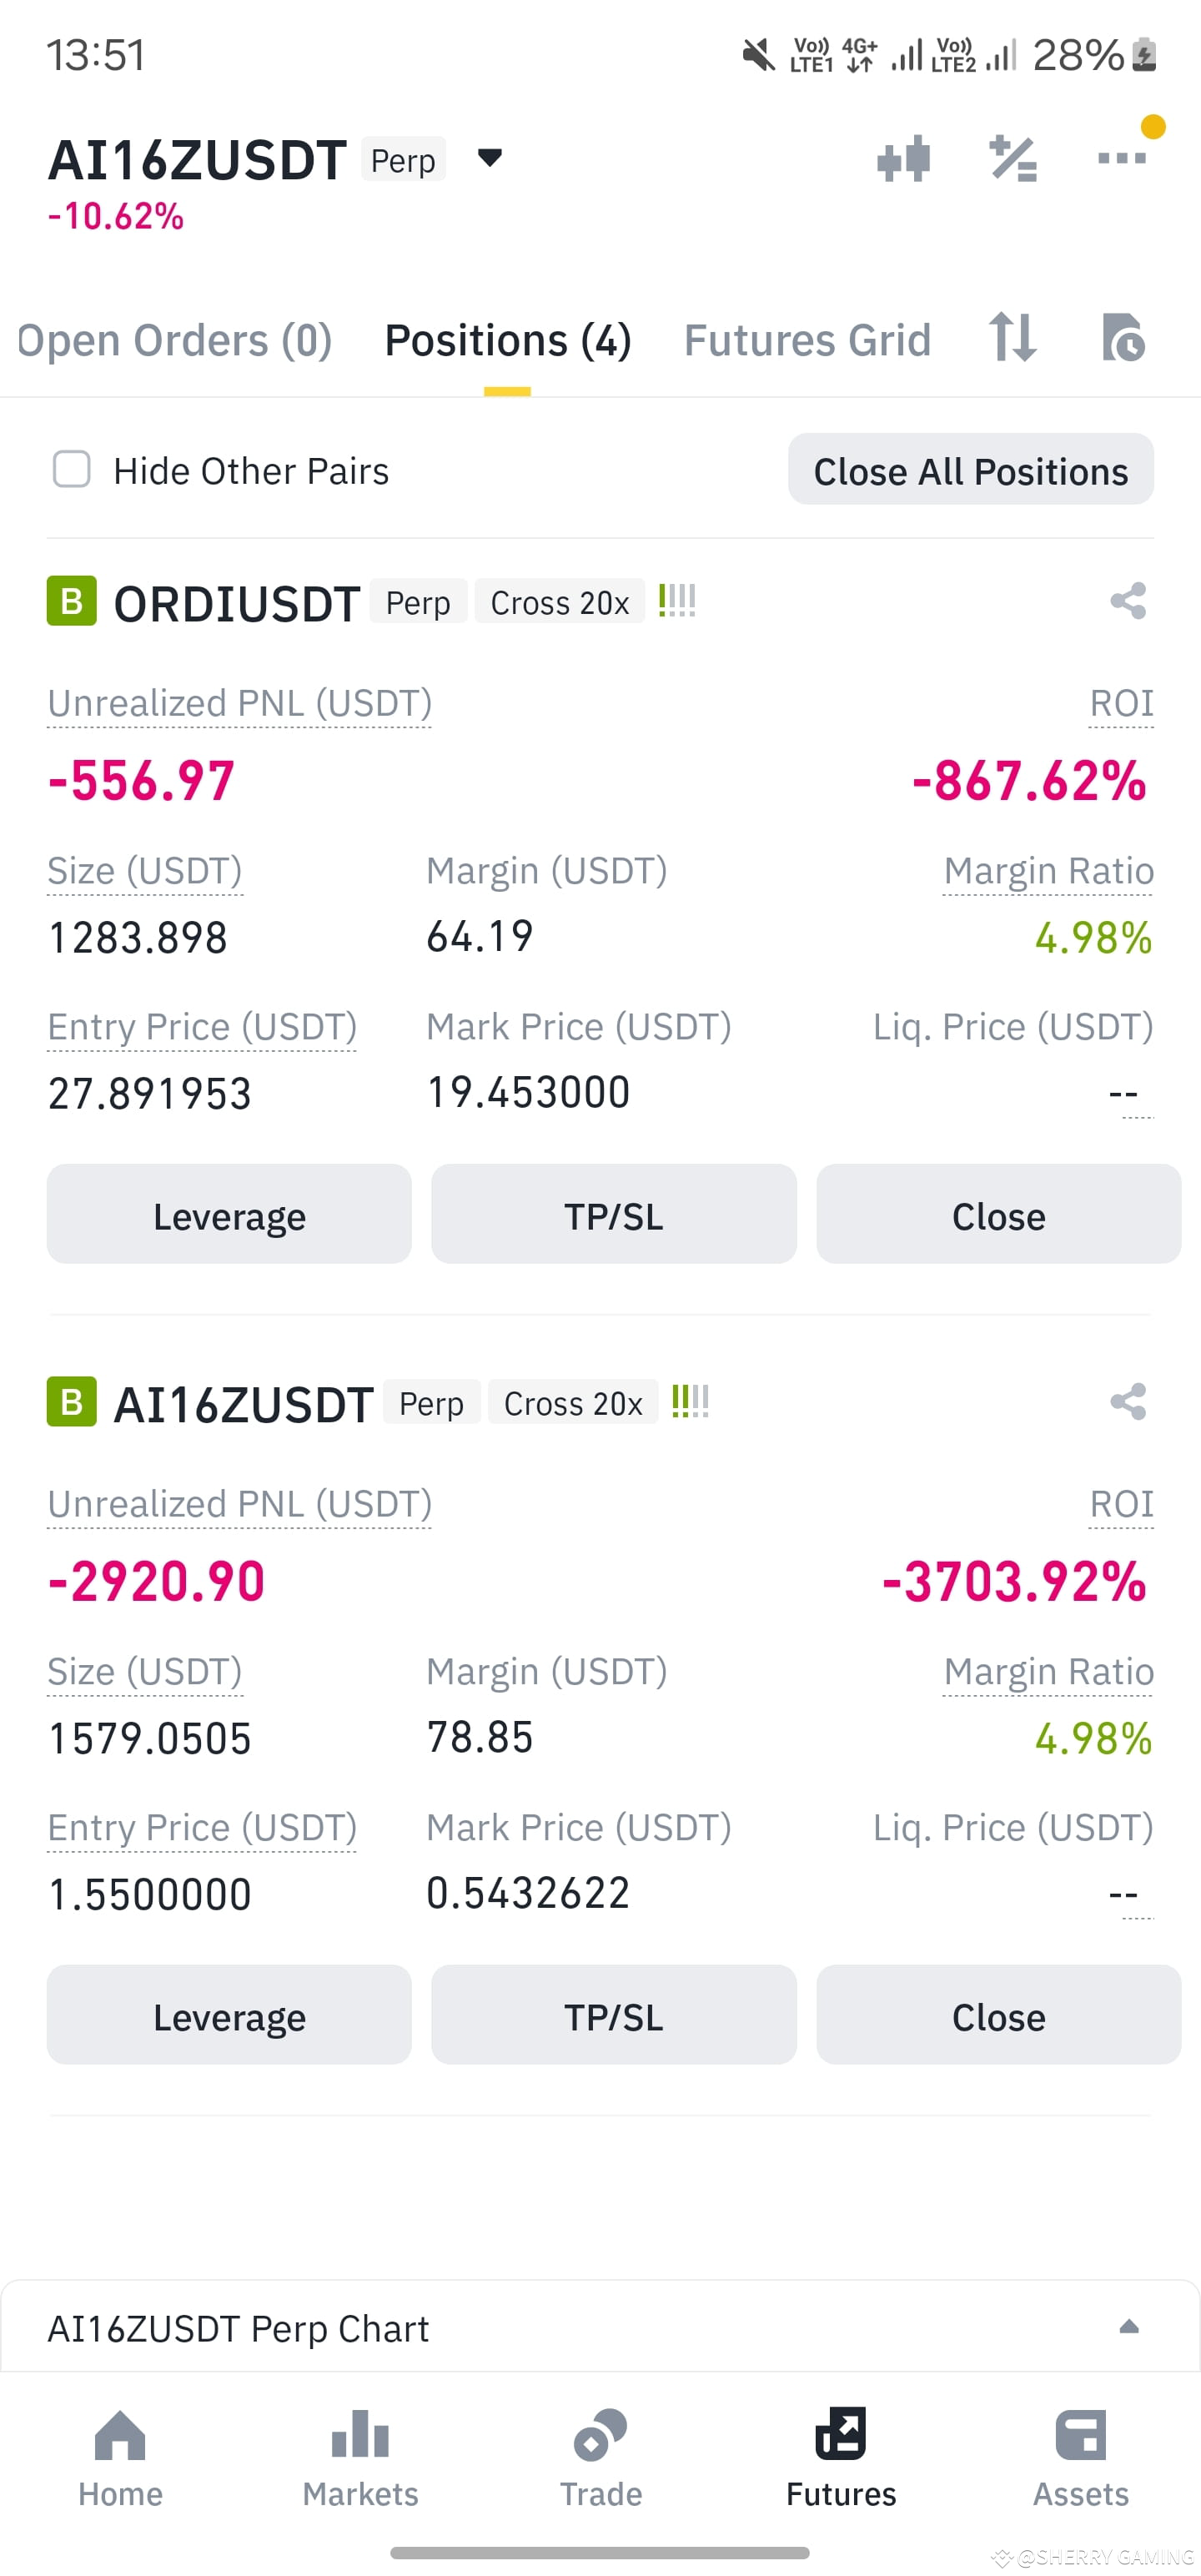Open the three-dot more options menu
Image resolution: width=1201 pixels, height=2576 pixels.
click(1121, 158)
